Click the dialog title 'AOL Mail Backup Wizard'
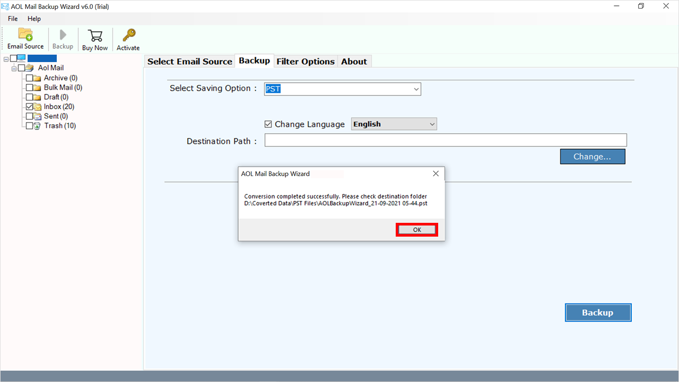This screenshot has width=679, height=382. pos(275,173)
